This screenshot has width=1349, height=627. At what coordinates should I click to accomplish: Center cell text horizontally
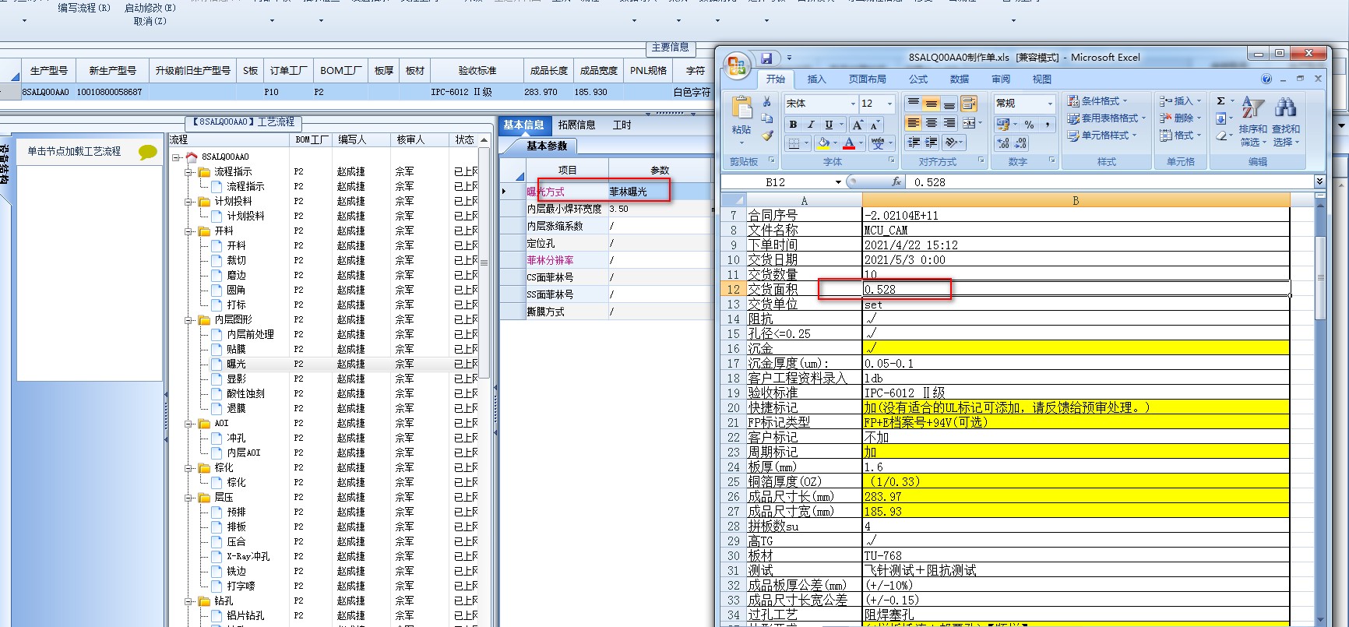931,123
